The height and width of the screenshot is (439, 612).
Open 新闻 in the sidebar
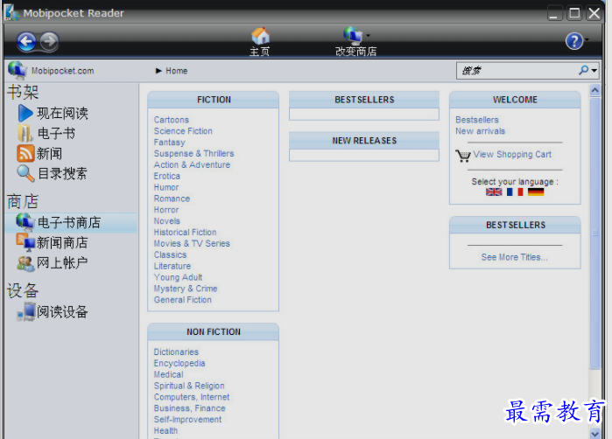49,154
